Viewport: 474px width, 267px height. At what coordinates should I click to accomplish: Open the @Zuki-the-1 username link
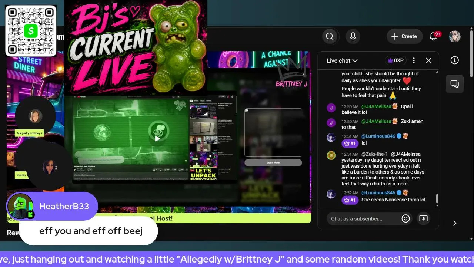[x=375, y=154]
